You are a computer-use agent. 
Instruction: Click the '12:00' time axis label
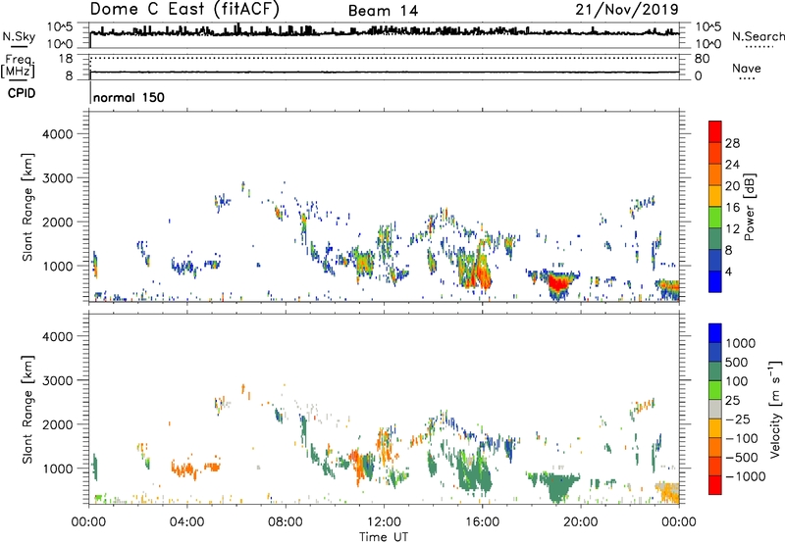pyautogui.click(x=384, y=522)
